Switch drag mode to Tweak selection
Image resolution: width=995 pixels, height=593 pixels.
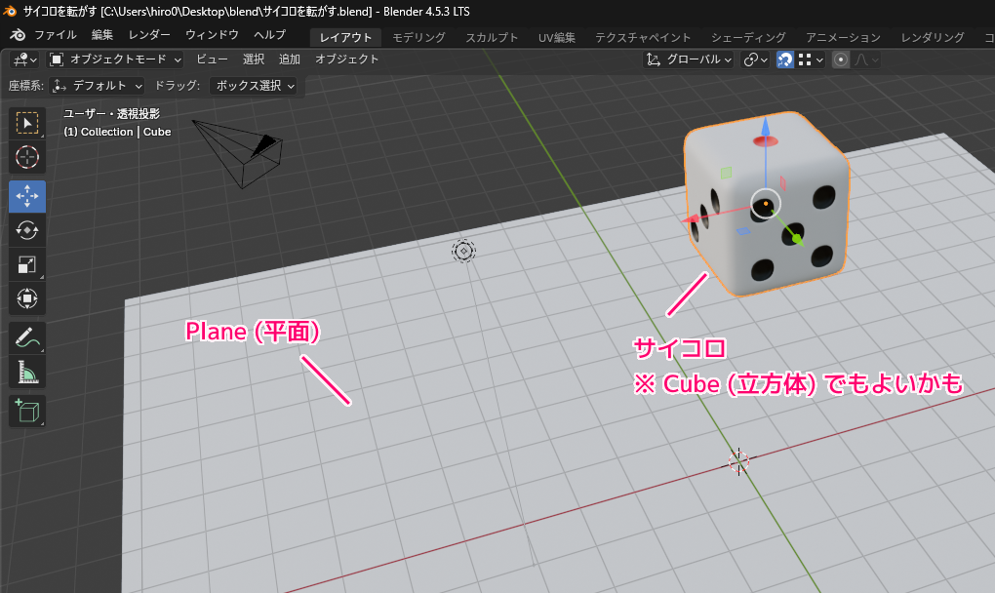[x=254, y=86]
